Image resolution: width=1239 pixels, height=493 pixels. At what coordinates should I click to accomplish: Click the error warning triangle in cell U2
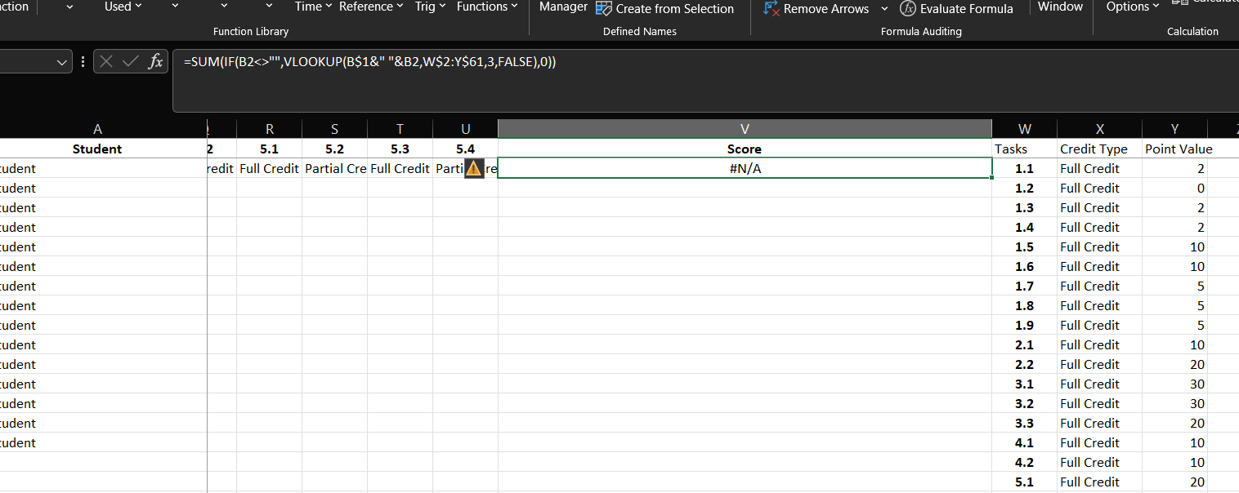[474, 168]
